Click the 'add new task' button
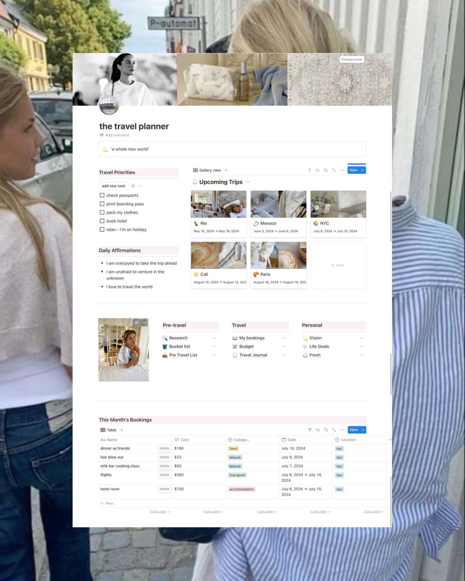This screenshot has height=581, width=465. tap(113, 186)
